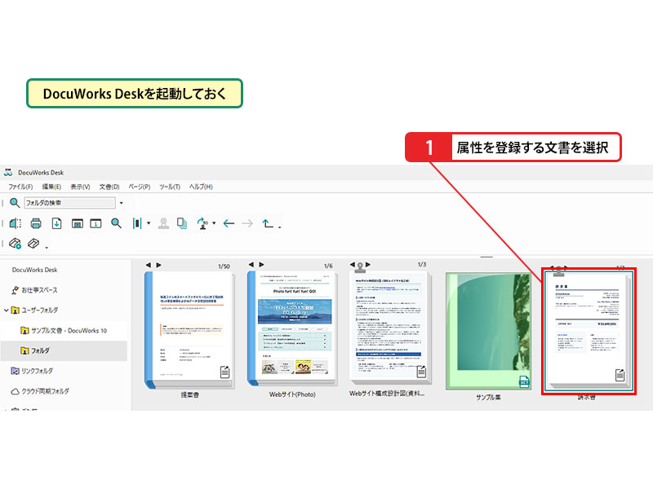Expand the align documents dropdown arrow

149,223
